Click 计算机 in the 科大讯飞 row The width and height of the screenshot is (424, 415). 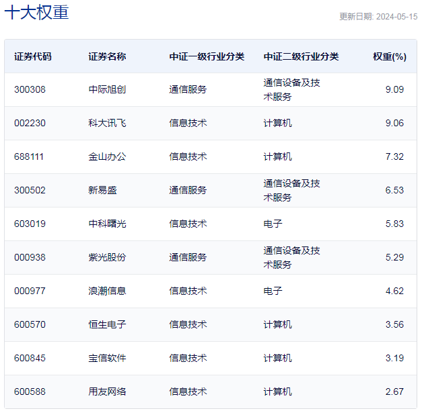278,123
